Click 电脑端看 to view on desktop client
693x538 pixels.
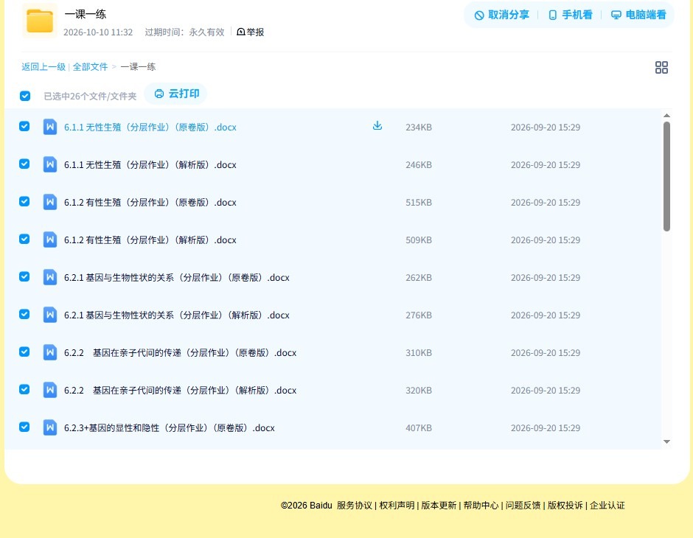[638, 15]
